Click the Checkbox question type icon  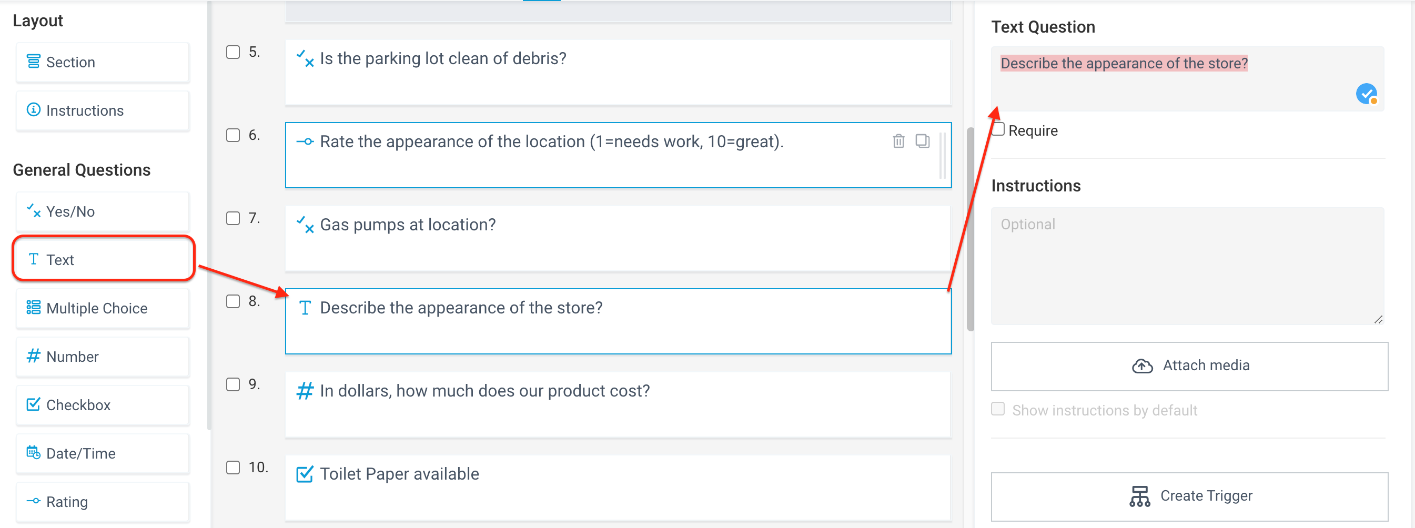tap(34, 405)
